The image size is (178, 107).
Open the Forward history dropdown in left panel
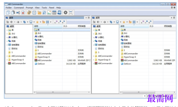[21, 22]
